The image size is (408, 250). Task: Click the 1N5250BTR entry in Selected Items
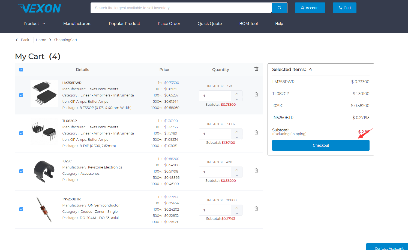283,118
